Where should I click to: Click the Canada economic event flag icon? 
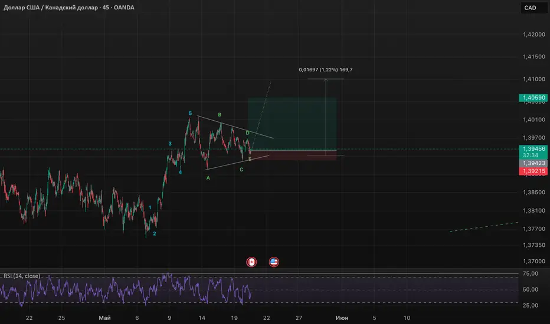point(251,262)
